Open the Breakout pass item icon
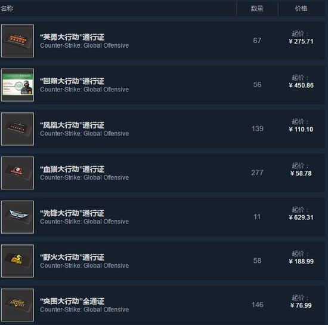328x325 pixels. point(17,305)
